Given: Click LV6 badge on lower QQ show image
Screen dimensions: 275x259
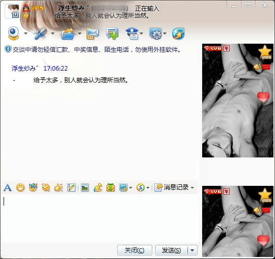Looking at the screenshot, I should [x=213, y=191].
